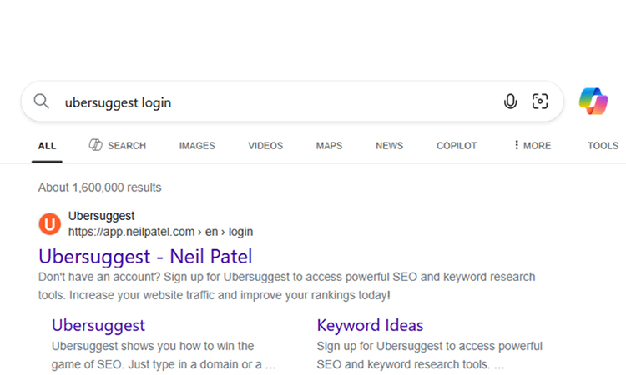Click the Ubersuggest orange U favicon
Viewport: 626px width, 375px height.
tap(49, 223)
